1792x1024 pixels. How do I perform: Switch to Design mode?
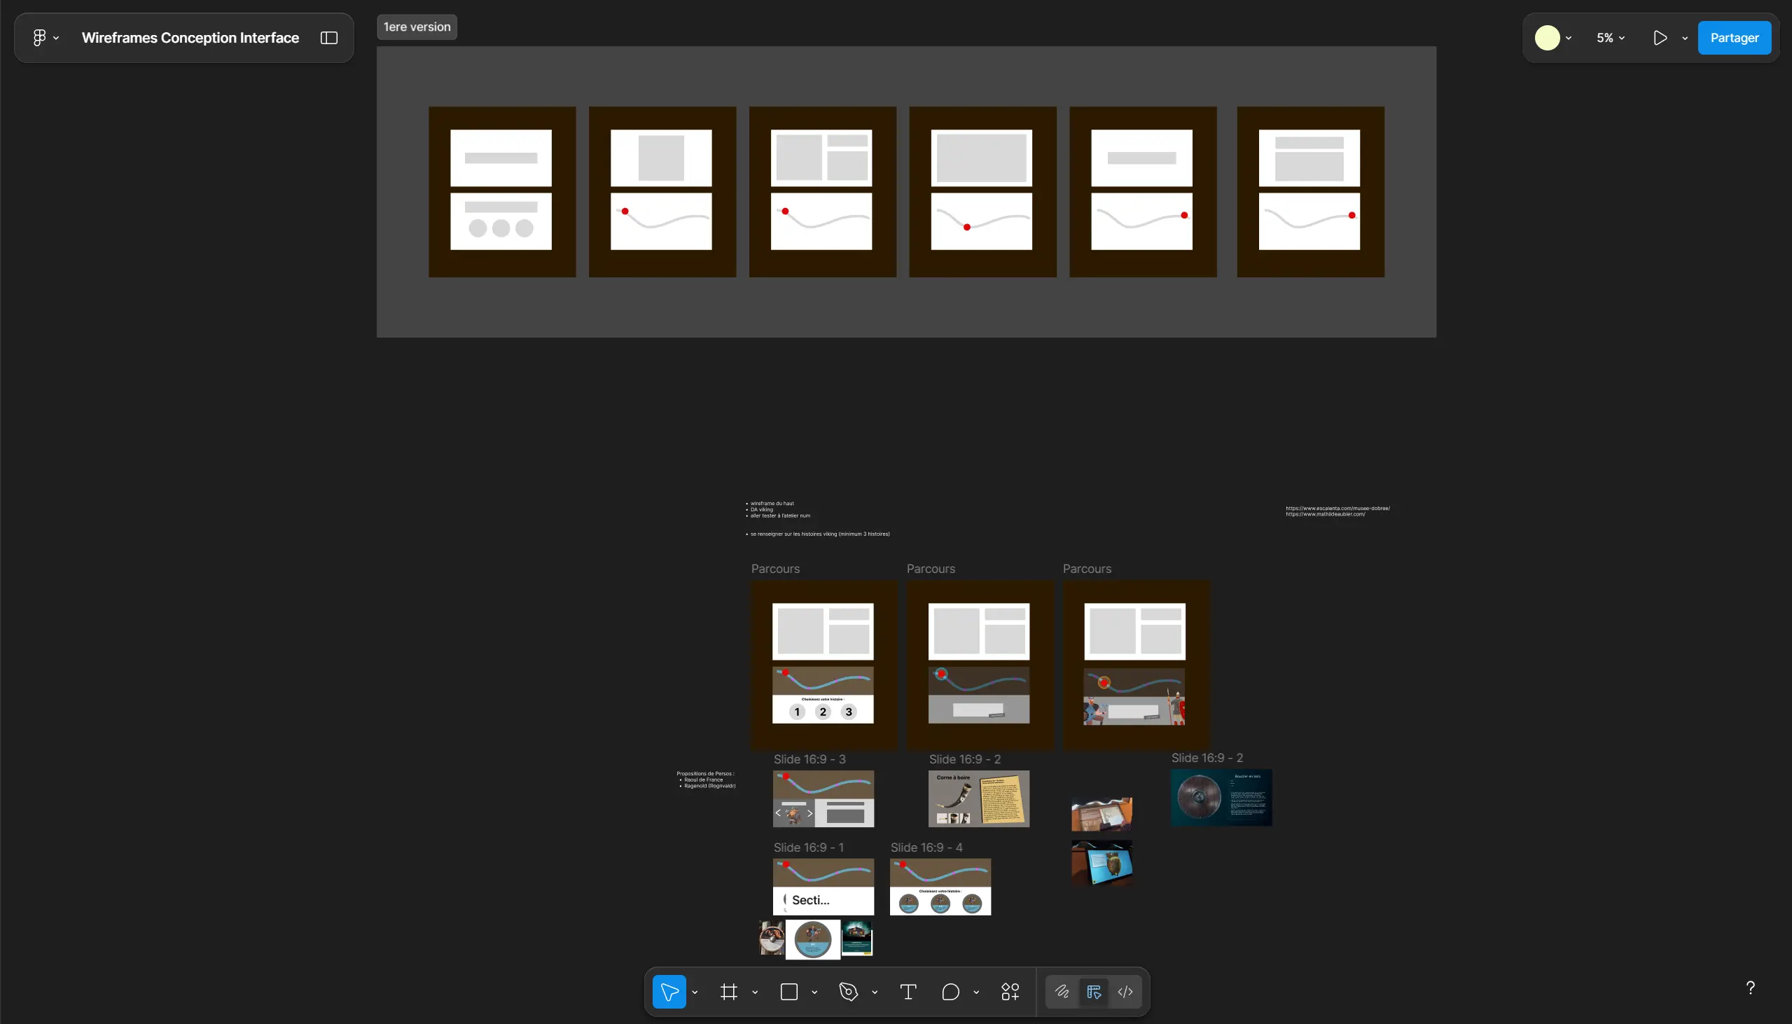point(1093,992)
